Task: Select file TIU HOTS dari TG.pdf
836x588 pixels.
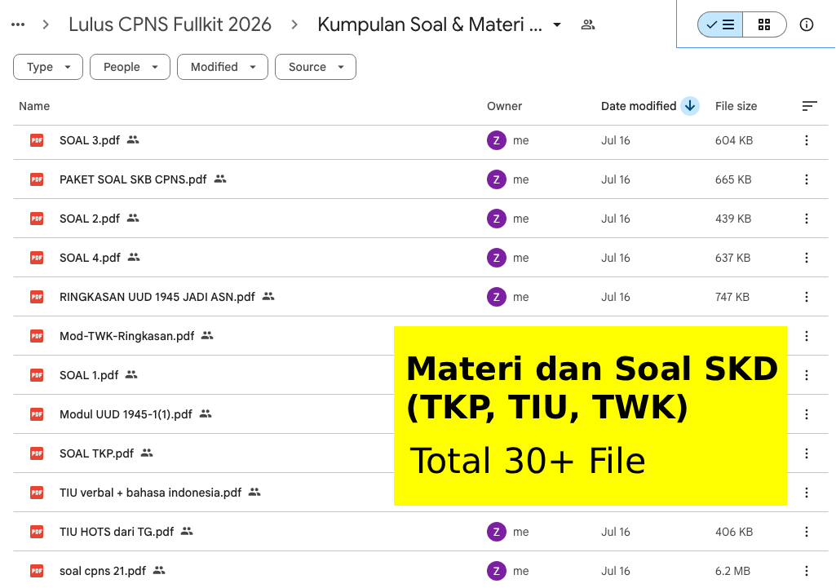Action: point(117,532)
